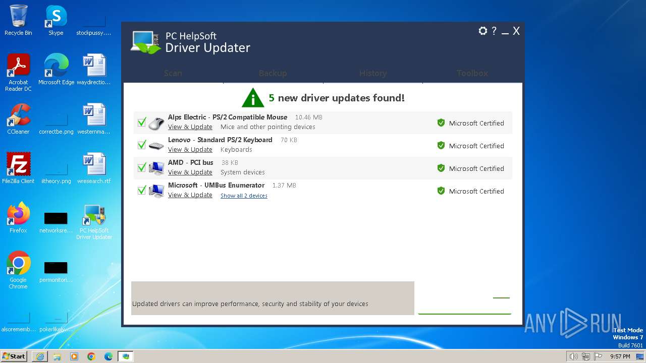This screenshot has width=646, height=363.
Task: Select the Alps Electric - PS/2 Compatible Mouse title
Action: point(228,117)
